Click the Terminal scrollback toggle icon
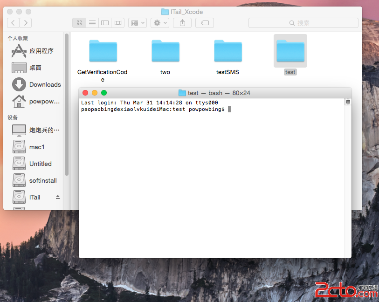379x302 pixels. click(348, 102)
